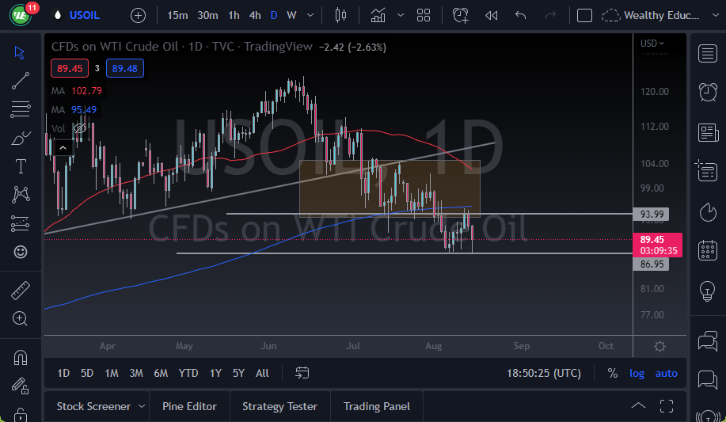Toggle log scale mode
Viewport: 726px width, 422px height.
point(637,374)
